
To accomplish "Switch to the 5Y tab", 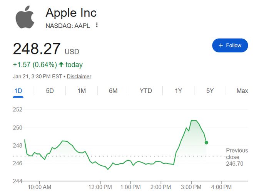I will pos(210,91).
